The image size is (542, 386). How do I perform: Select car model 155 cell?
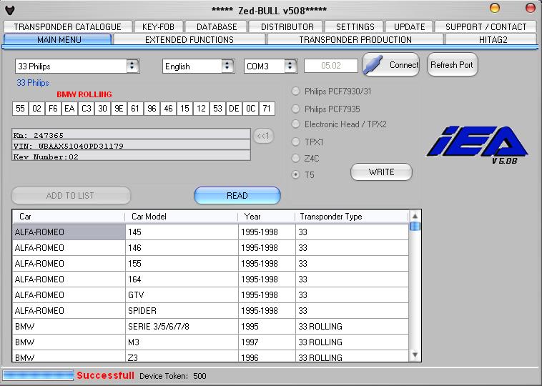coord(182,263)
